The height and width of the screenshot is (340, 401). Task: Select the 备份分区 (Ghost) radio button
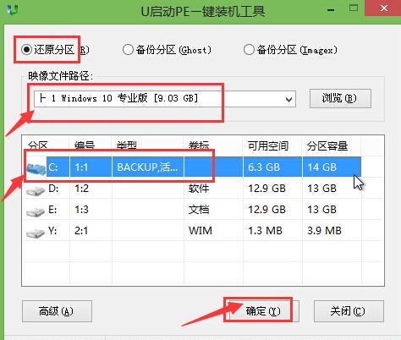pos(128,50)
